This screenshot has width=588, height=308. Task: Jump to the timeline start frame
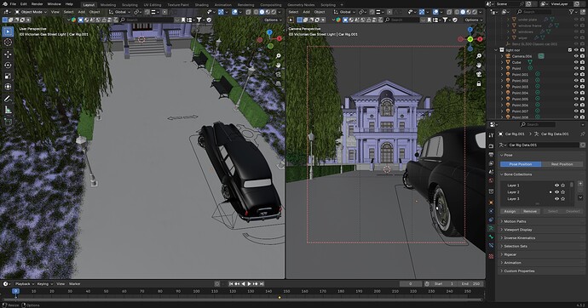click(x=231, y=284)
